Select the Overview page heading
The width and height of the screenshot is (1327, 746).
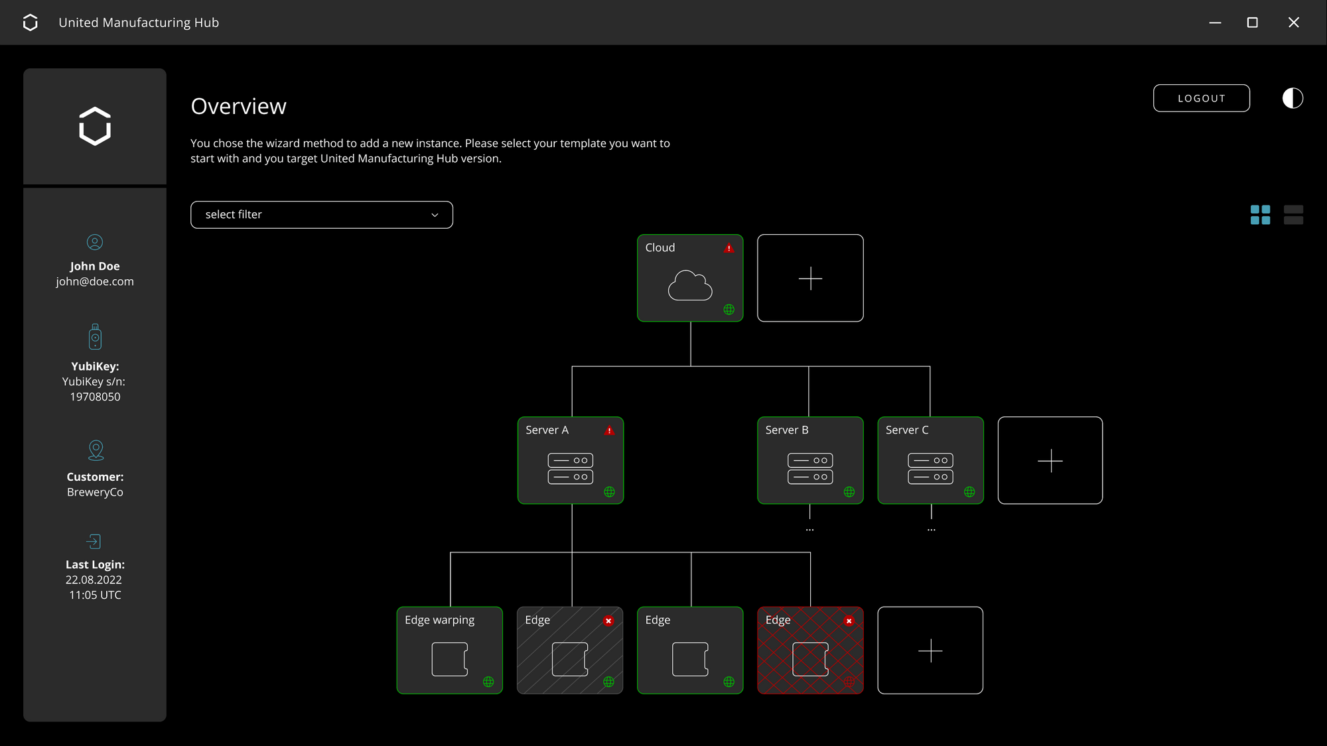point(238,105)
